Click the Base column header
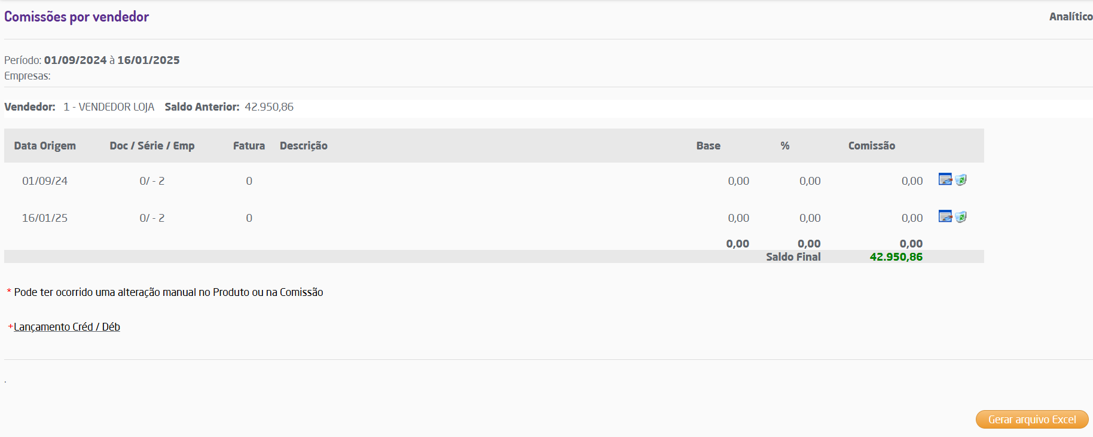 point(708,146)
